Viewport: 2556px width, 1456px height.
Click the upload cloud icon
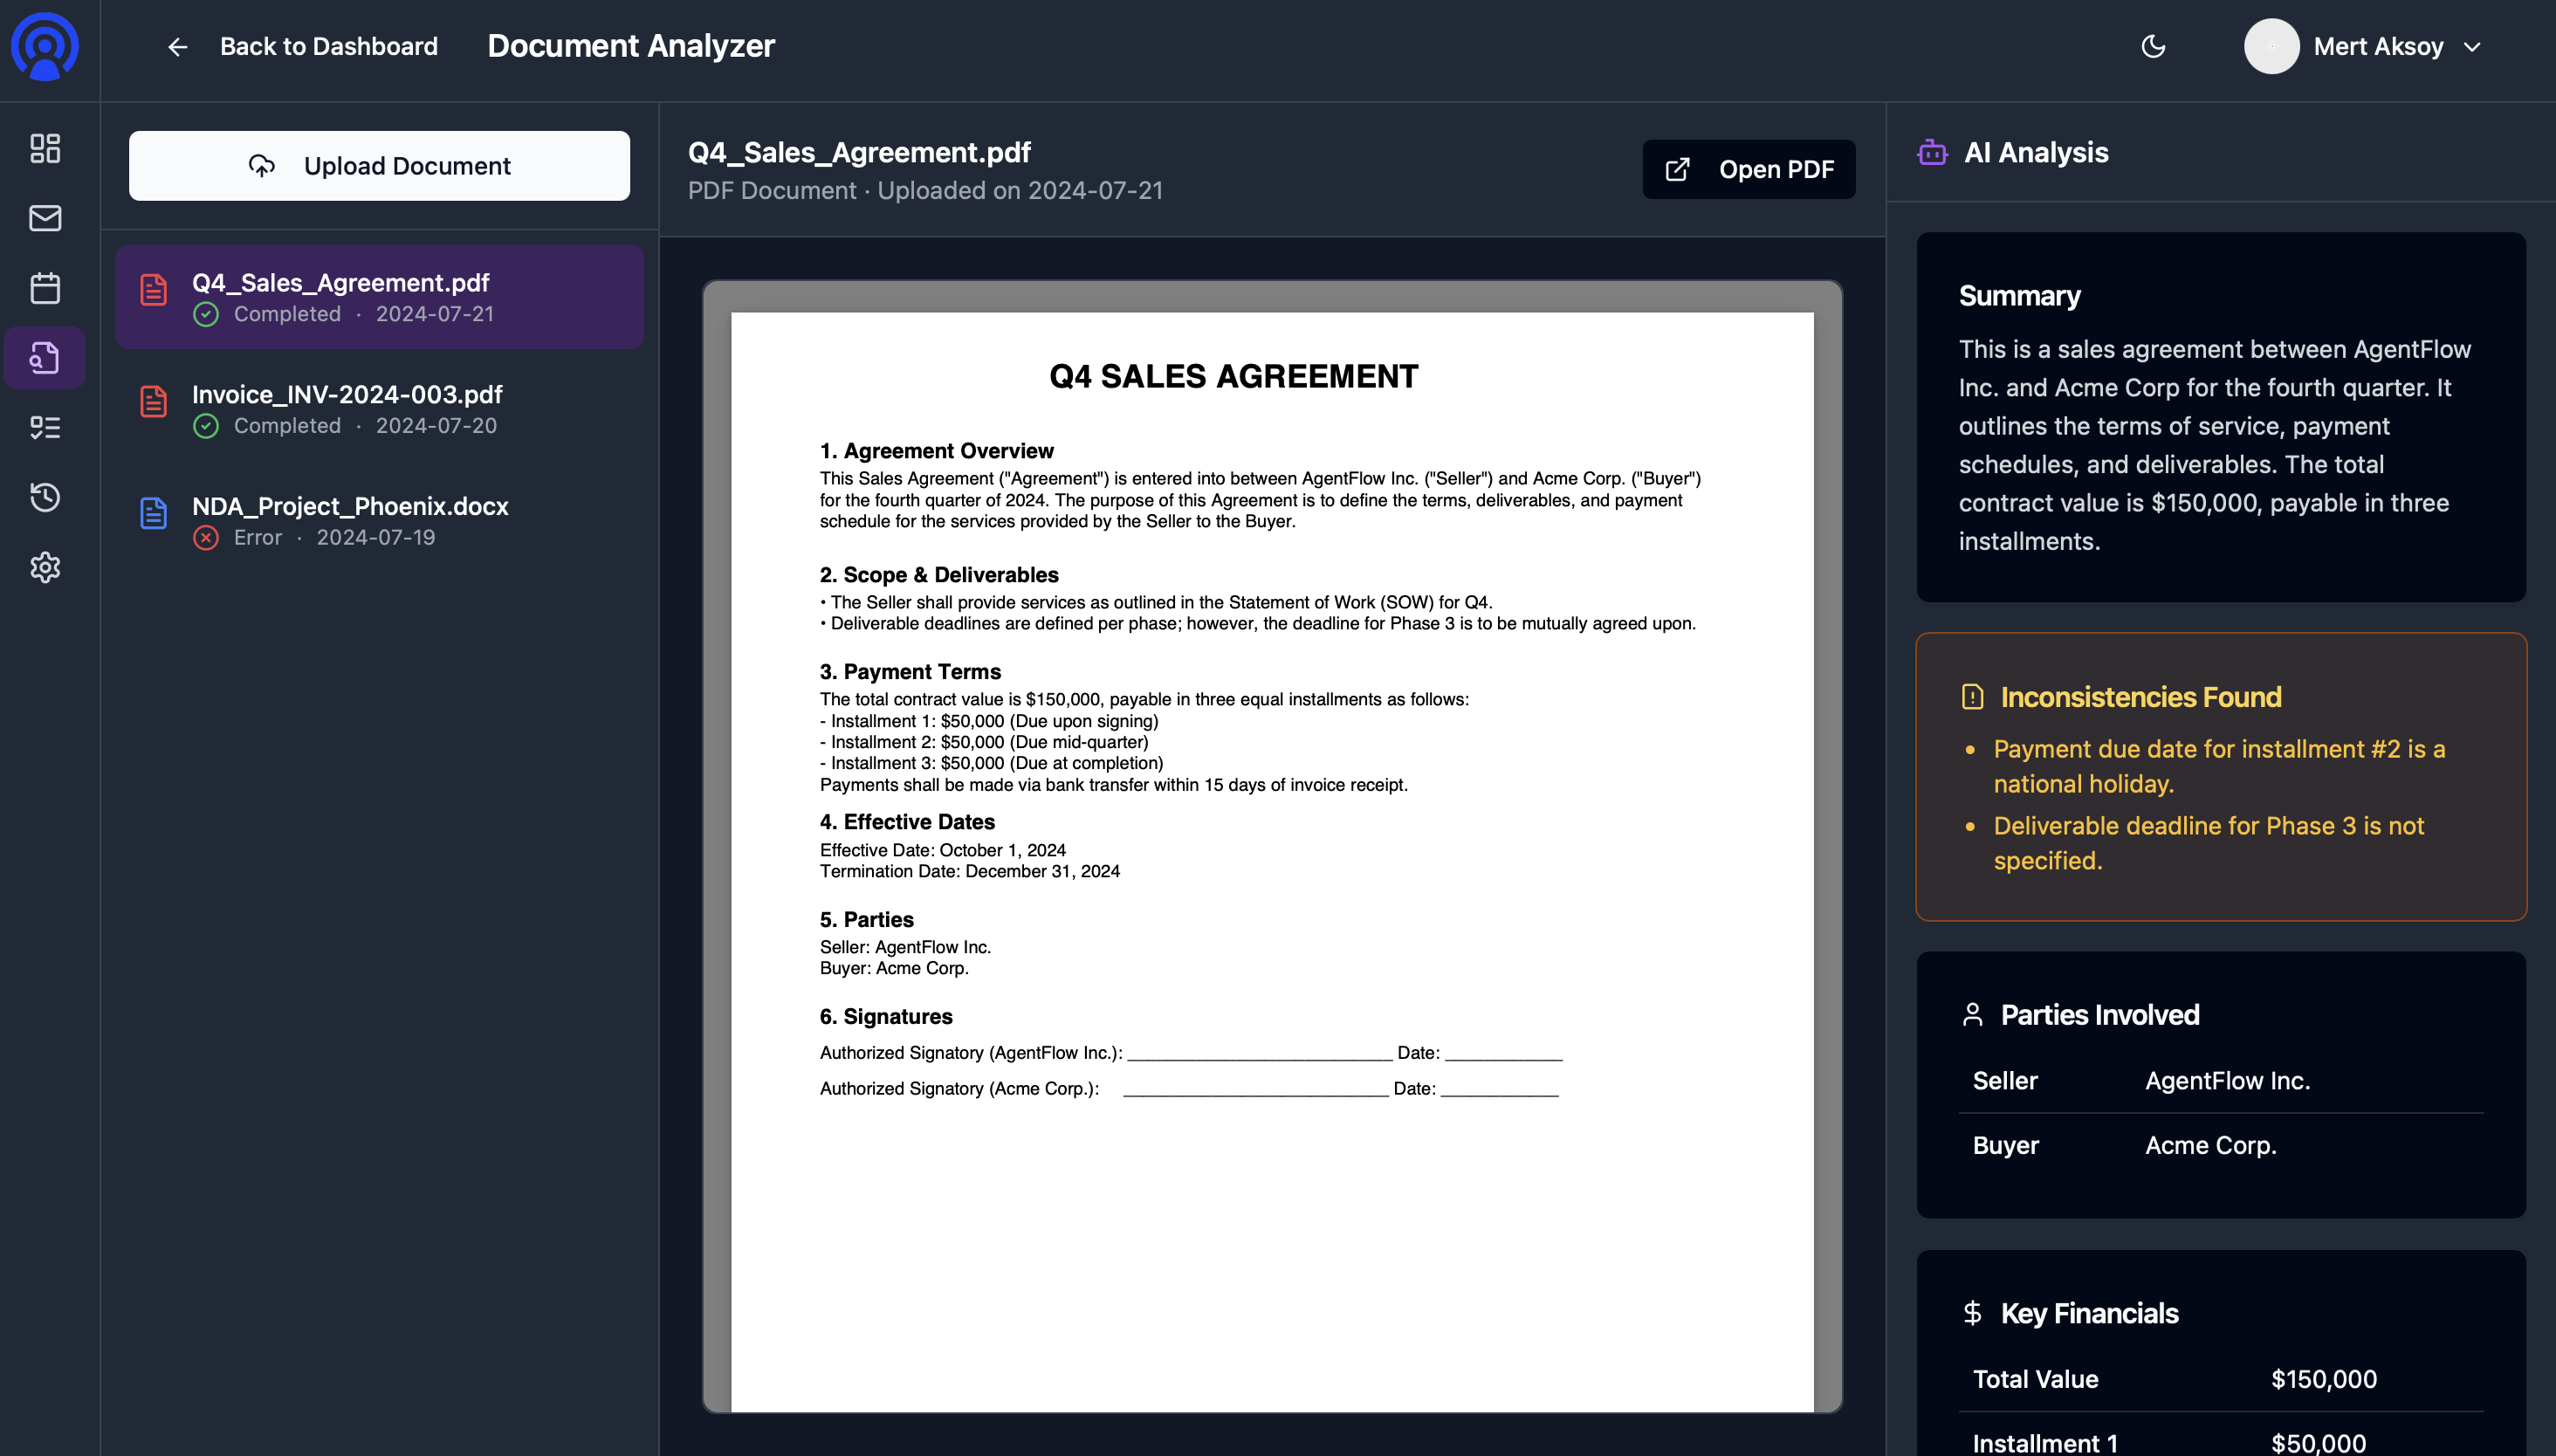(x=262, y=166)
